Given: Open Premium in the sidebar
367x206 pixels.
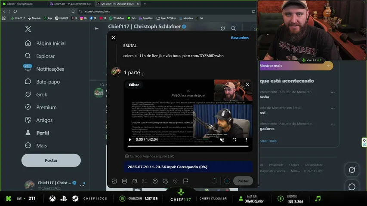Looking at the screenshot, I should [41, 107].
